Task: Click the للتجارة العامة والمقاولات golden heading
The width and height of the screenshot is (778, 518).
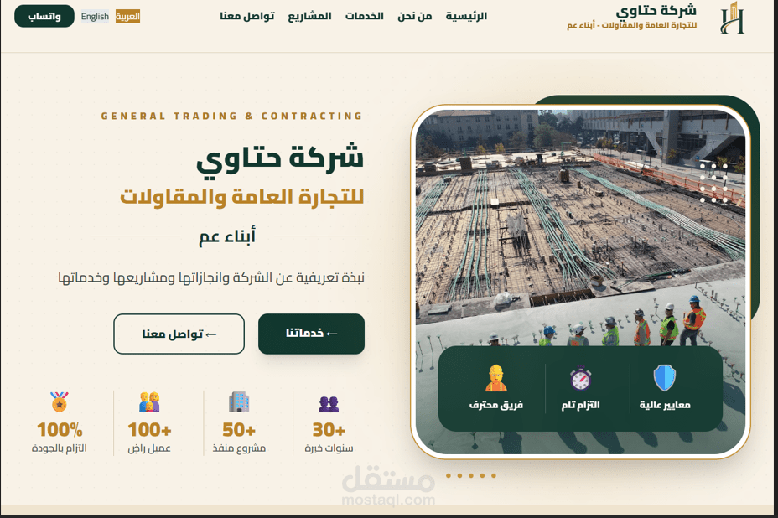Action: [242, 197]
